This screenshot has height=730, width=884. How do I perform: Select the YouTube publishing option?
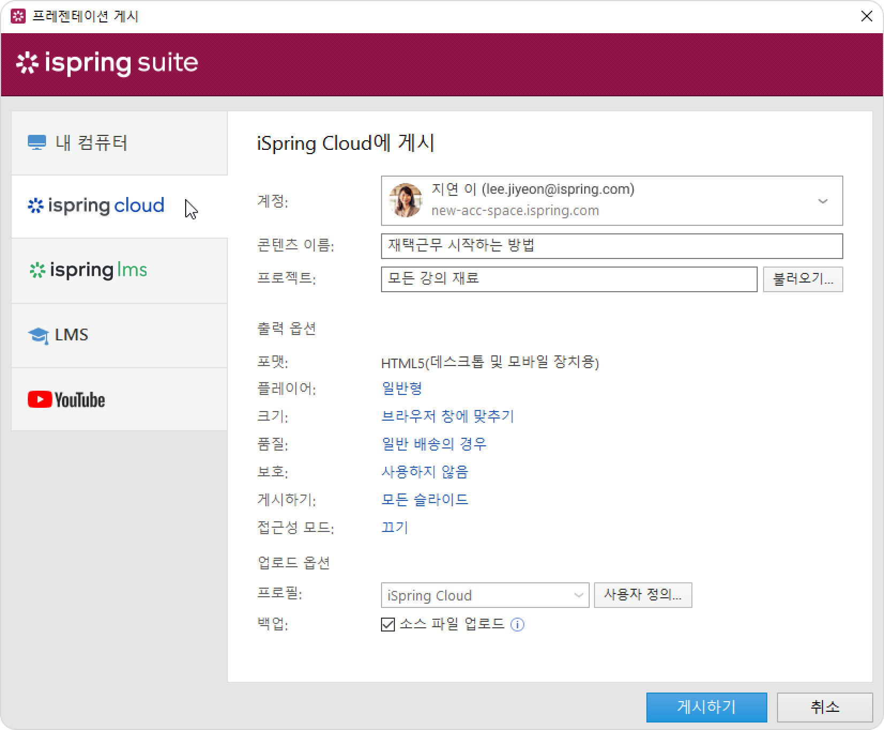pos(119,399)
